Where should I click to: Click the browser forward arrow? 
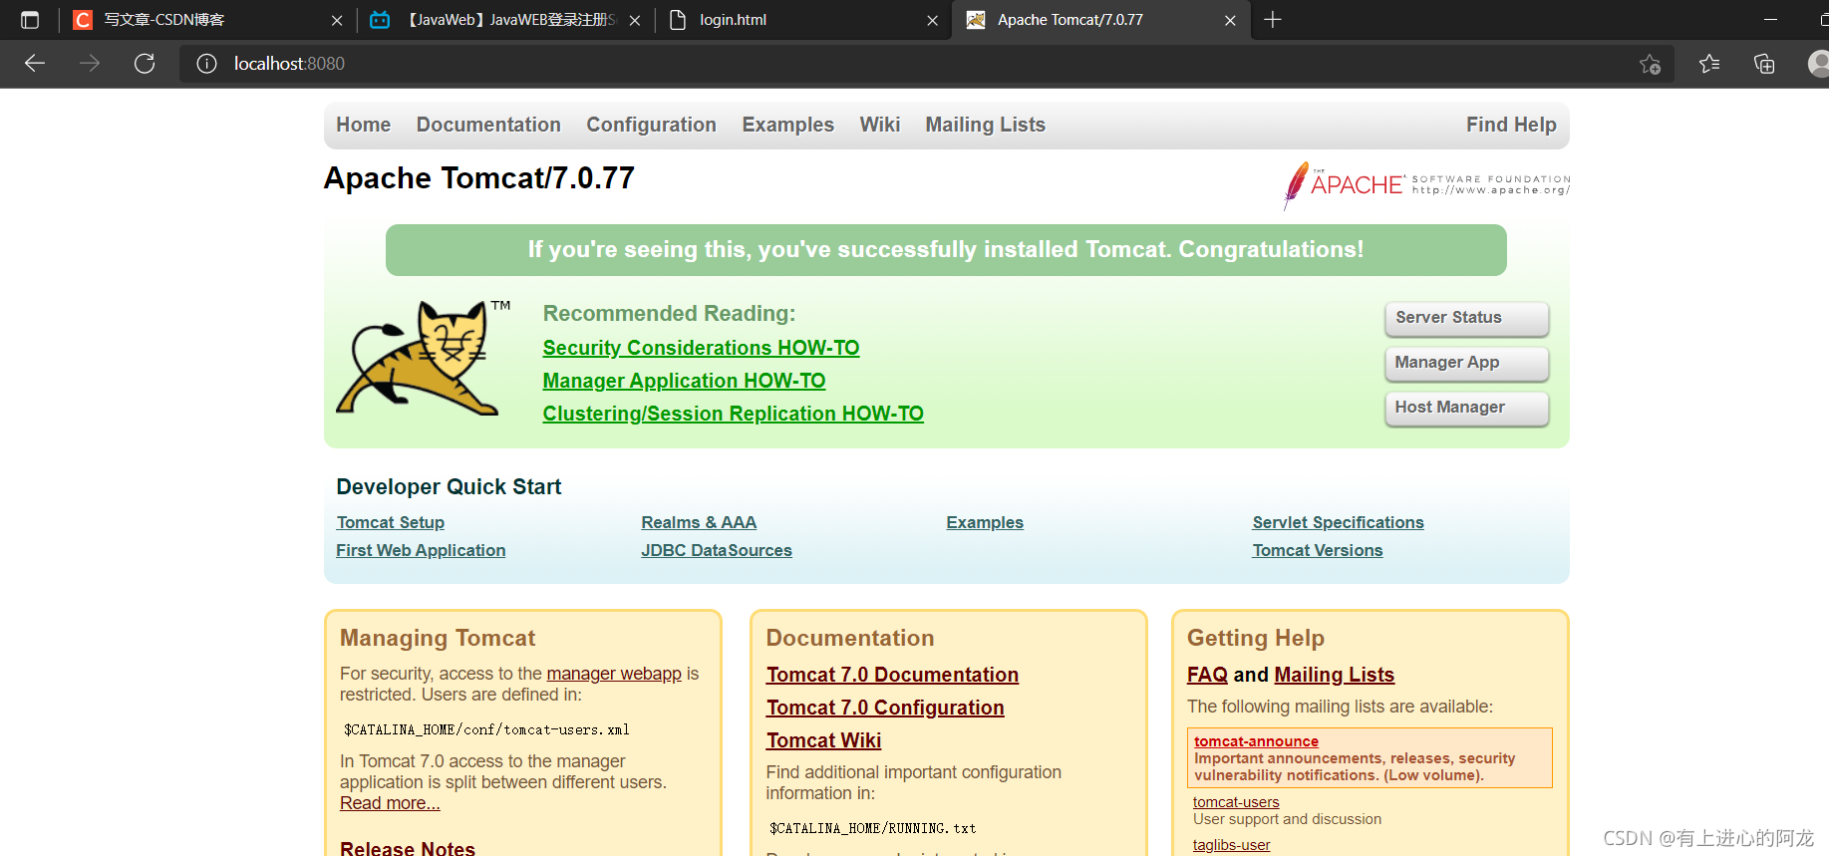coord(90,64)
